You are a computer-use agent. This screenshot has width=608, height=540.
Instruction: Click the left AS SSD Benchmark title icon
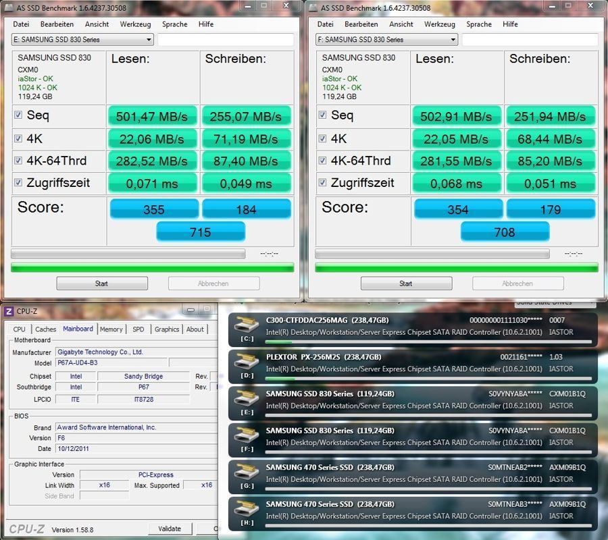pos(9,7)
